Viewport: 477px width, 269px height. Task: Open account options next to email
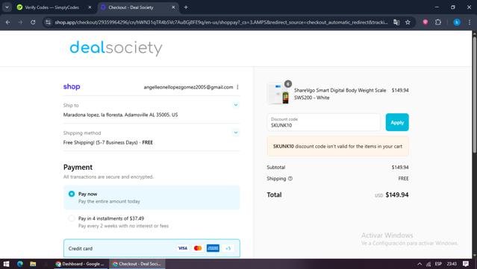click(x=237, y=87)
